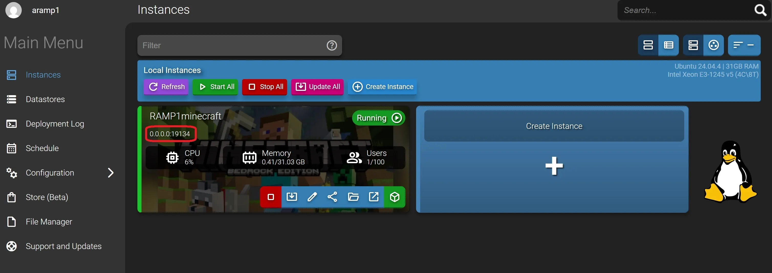Click the Running status button
This screenshot has width=772, height=273.
378,118
